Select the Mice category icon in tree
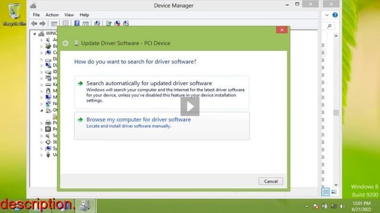 click(x=48, y=91)
